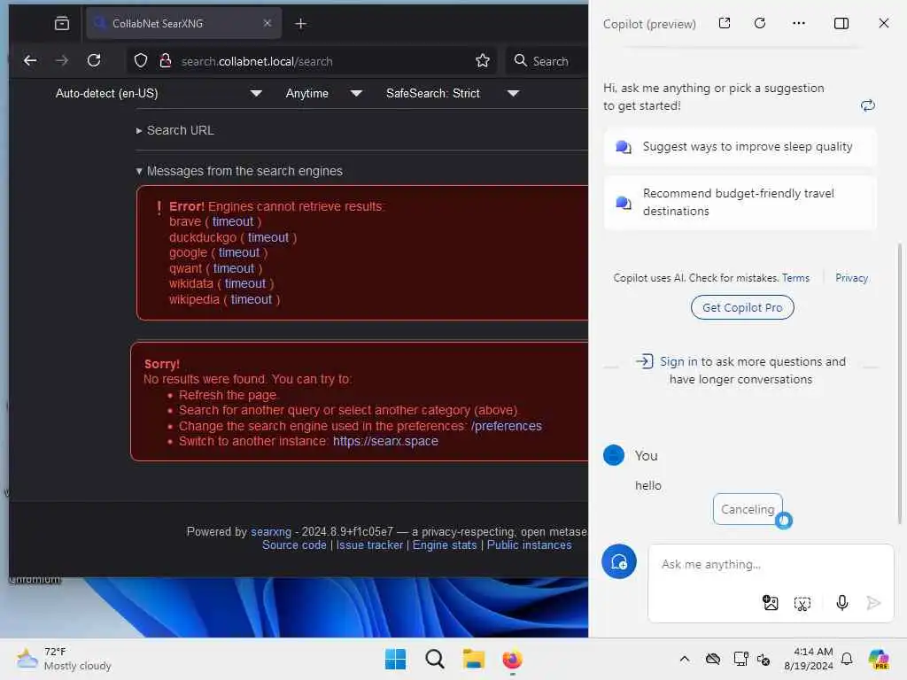907x680 pixels.
Task: Bookmark this page with the star
Action: tap(483, 61)
